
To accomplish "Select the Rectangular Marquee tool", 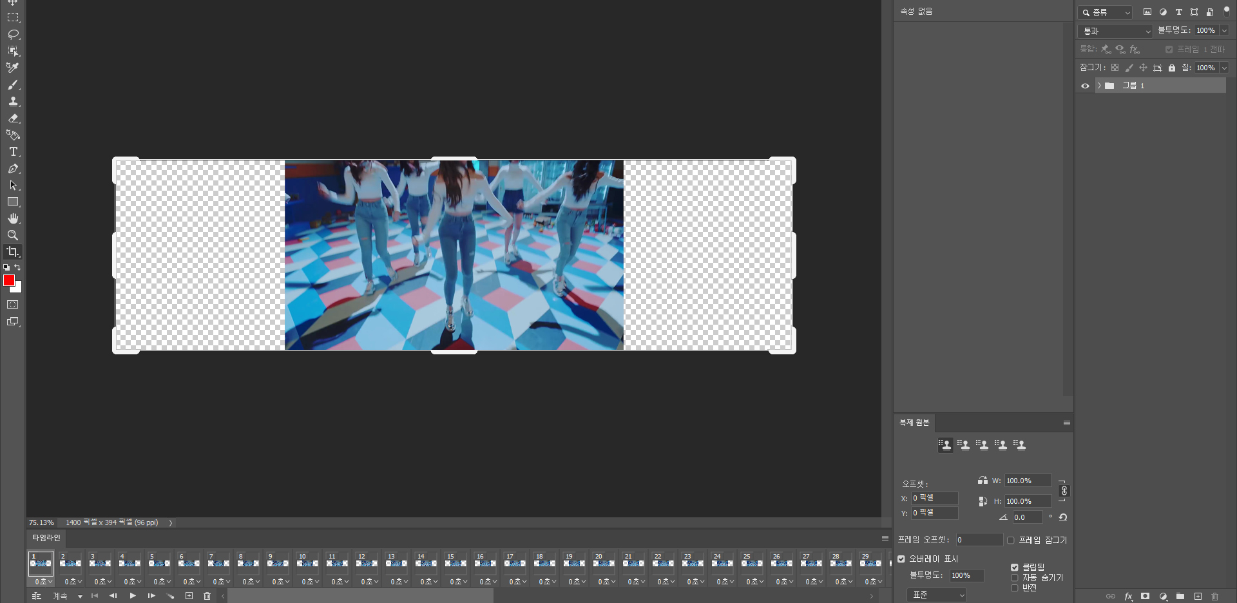I will (x=13, y=17).
